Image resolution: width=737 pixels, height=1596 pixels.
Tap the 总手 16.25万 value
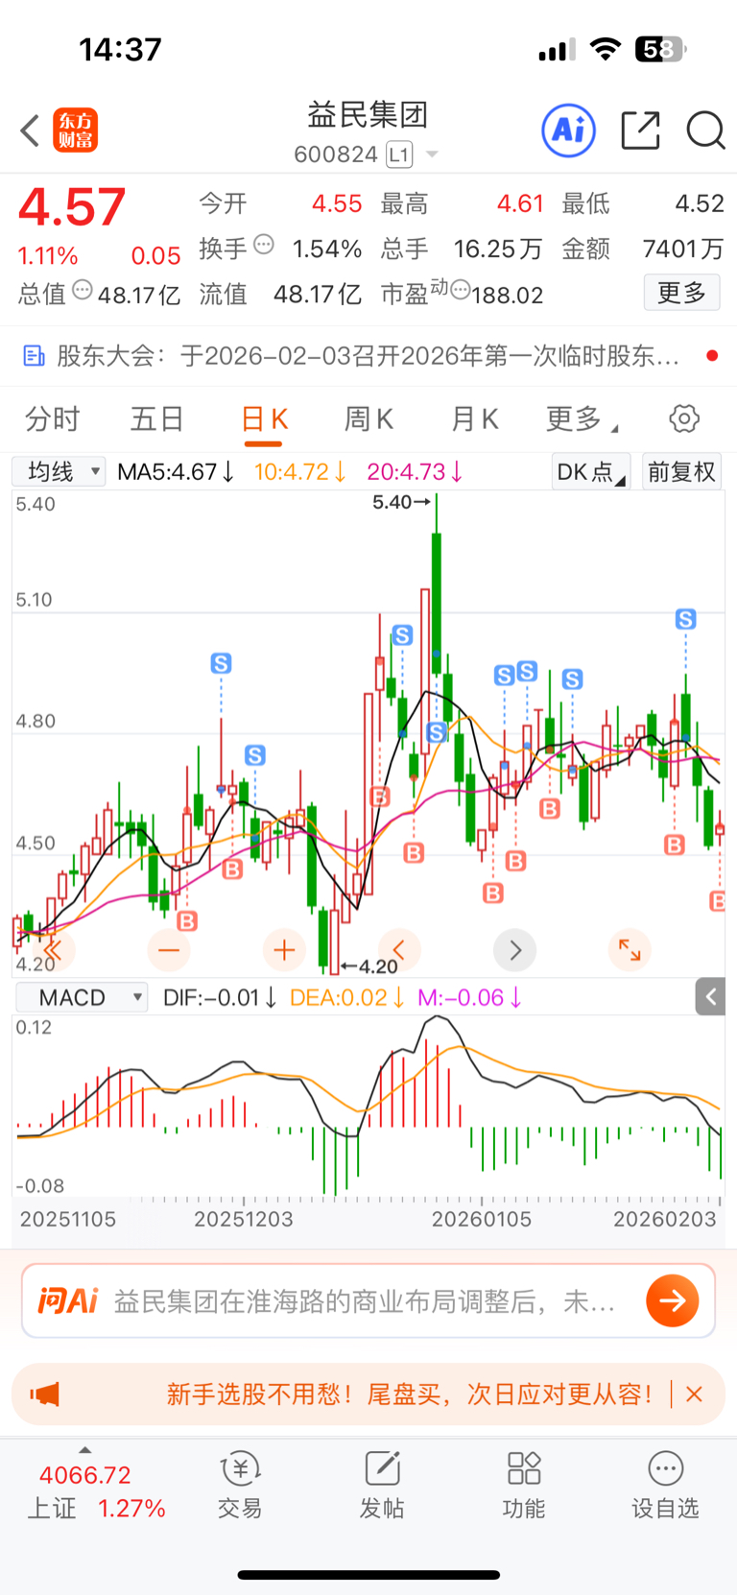click(x=498, y=249)
